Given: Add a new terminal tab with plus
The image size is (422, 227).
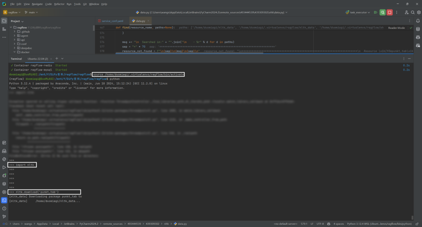Looking at the screenshot, I should click(x=57, y=59).
